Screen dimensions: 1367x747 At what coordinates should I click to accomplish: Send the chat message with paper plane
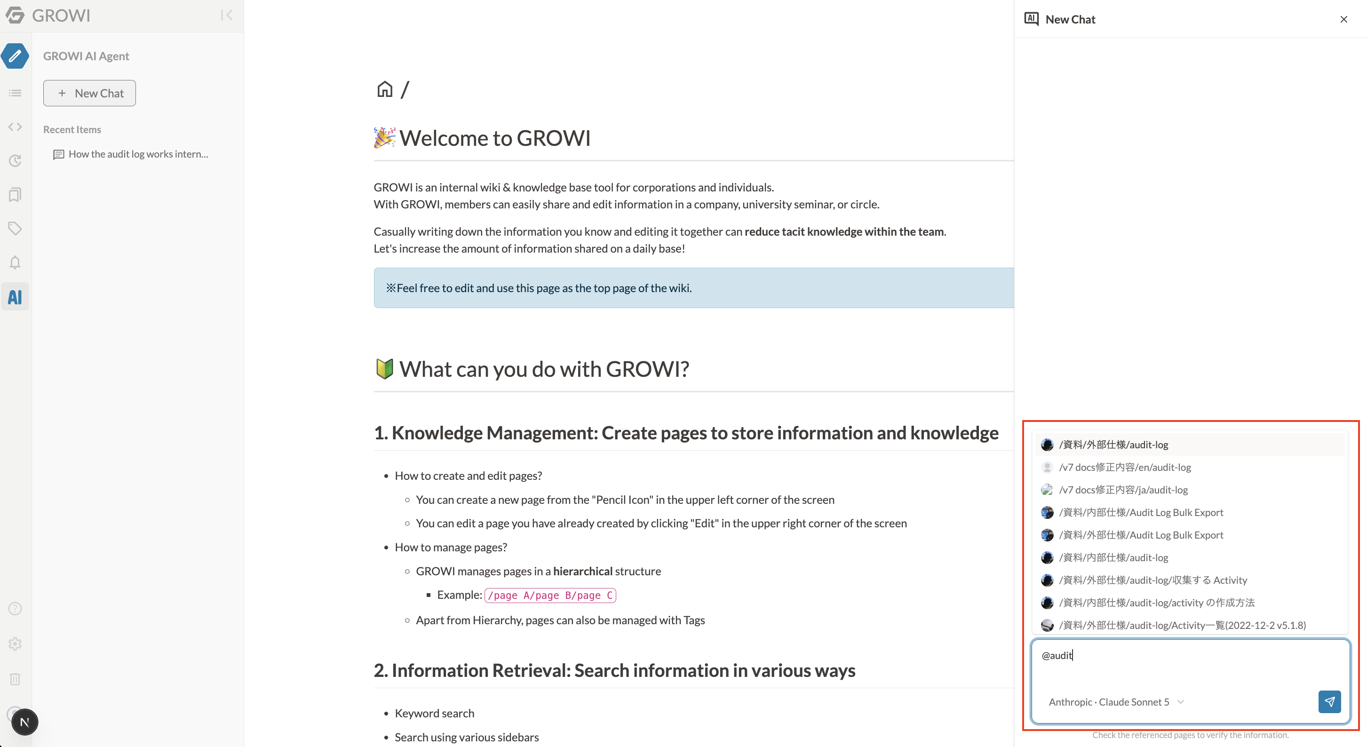[x=1329, y=701]
